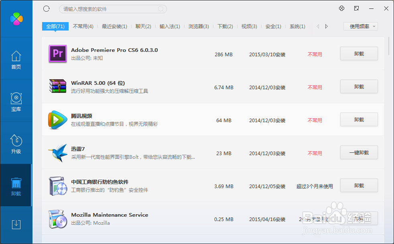Switch to the 不常用(4) tab

coord(83,26)
